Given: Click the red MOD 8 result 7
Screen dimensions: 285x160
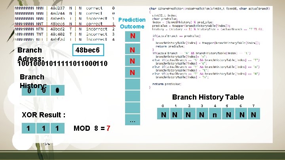Looking at the screenshot, I should pyautogui.click(x=108, y=128).
